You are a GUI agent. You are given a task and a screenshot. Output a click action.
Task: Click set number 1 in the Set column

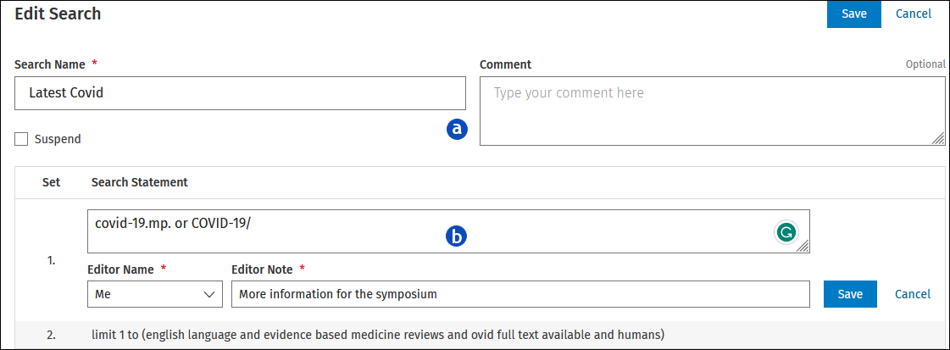pyautogui.click(x=52, y=260)
